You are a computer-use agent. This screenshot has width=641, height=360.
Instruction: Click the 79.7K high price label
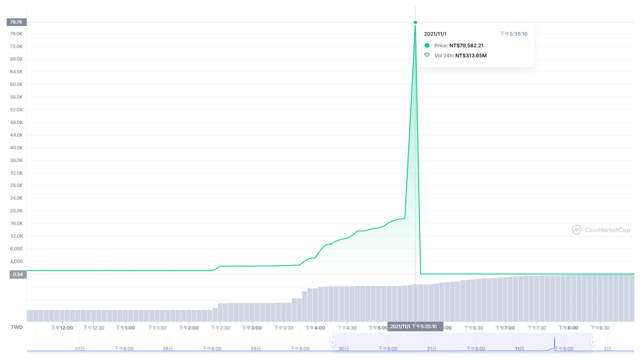[16, 22]
